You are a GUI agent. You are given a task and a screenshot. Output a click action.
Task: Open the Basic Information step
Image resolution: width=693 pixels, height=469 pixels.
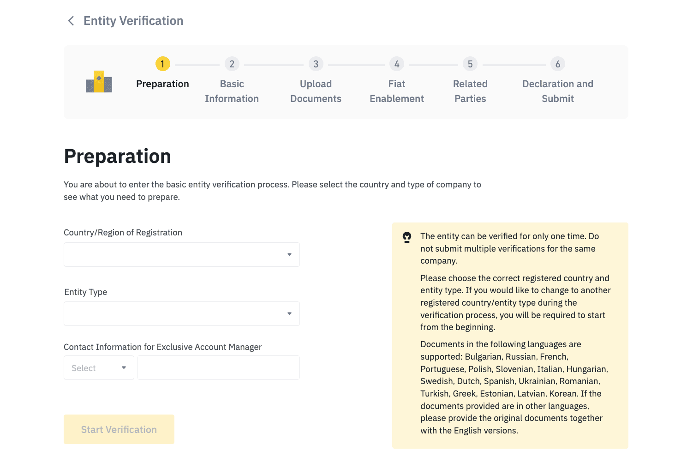coord(232,91)
